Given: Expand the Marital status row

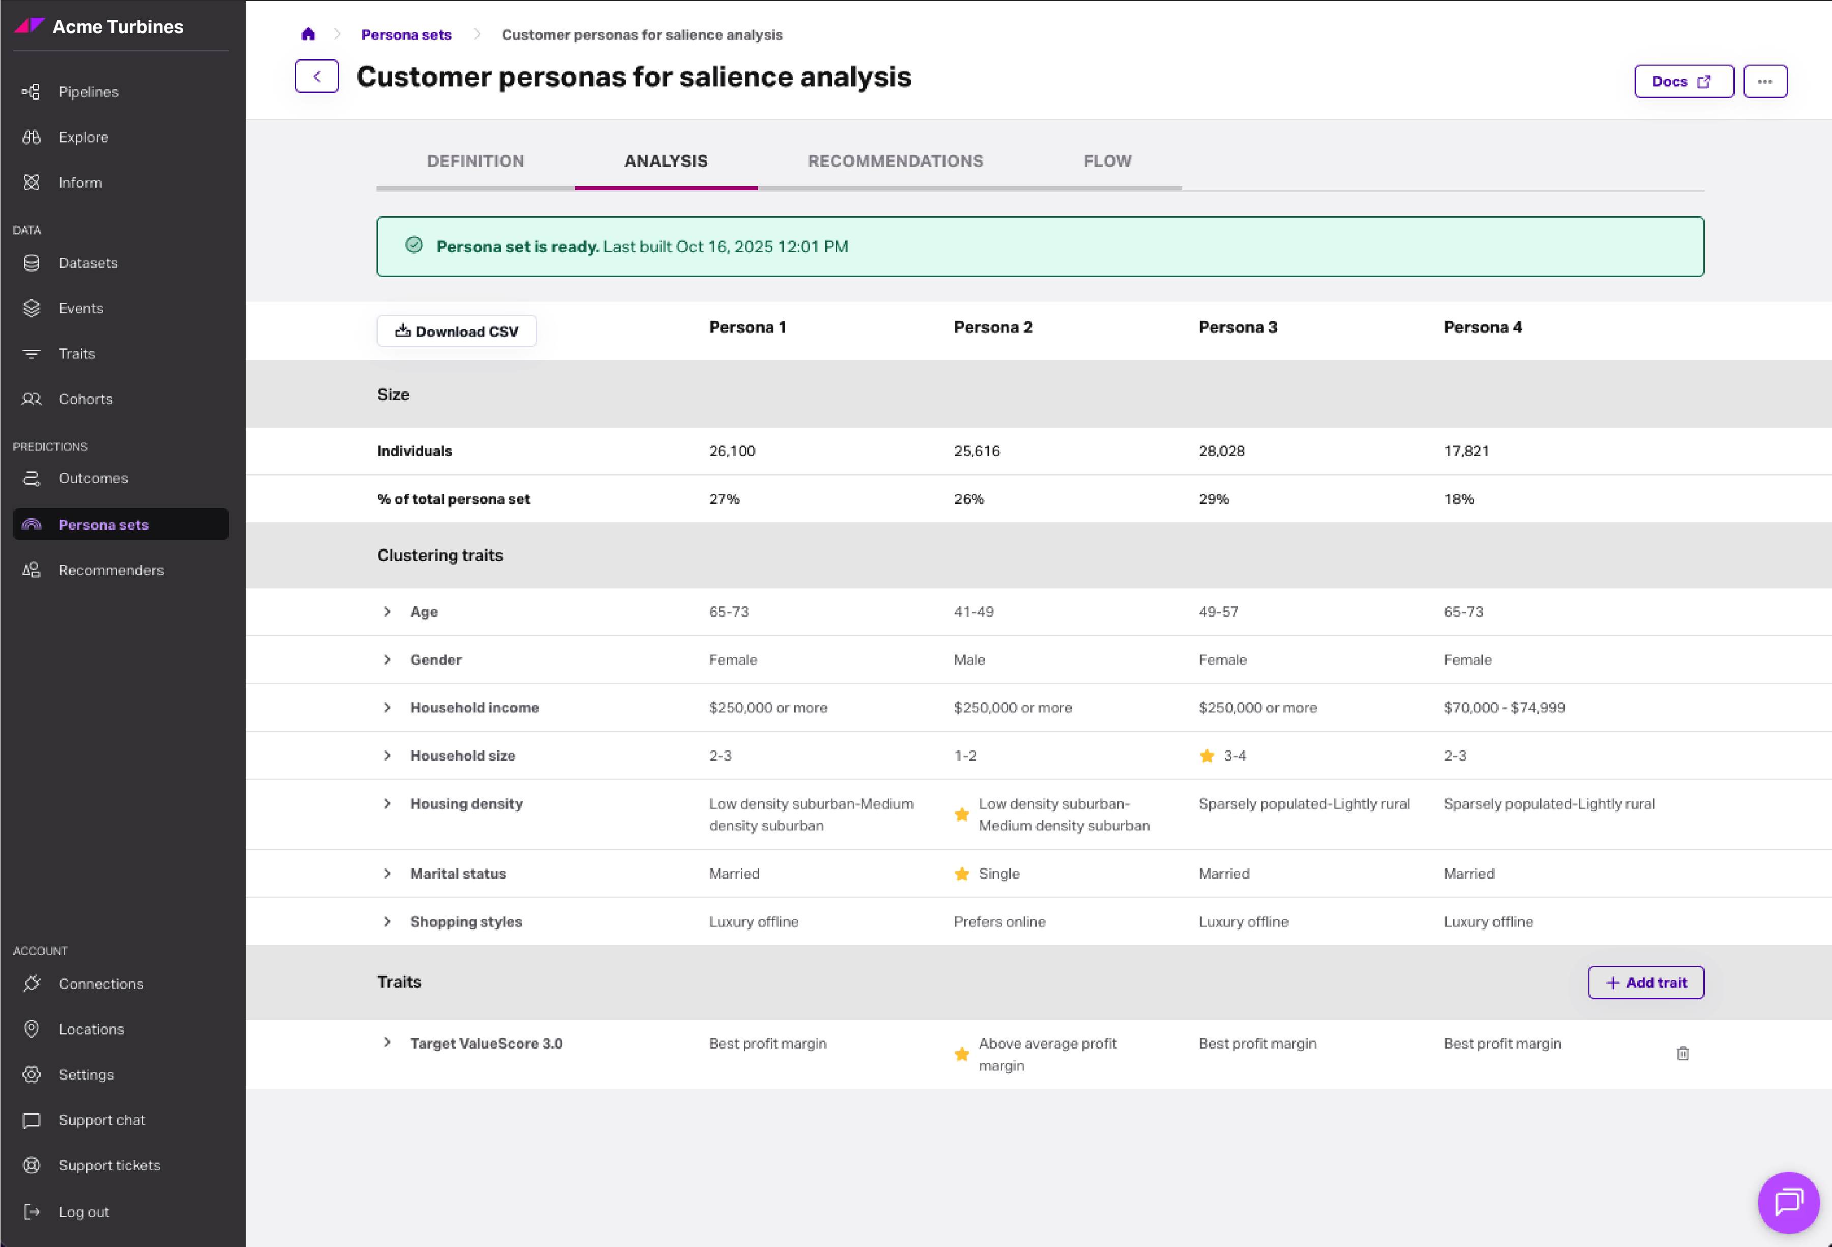Looking at the screenshot, I should 387,873.
